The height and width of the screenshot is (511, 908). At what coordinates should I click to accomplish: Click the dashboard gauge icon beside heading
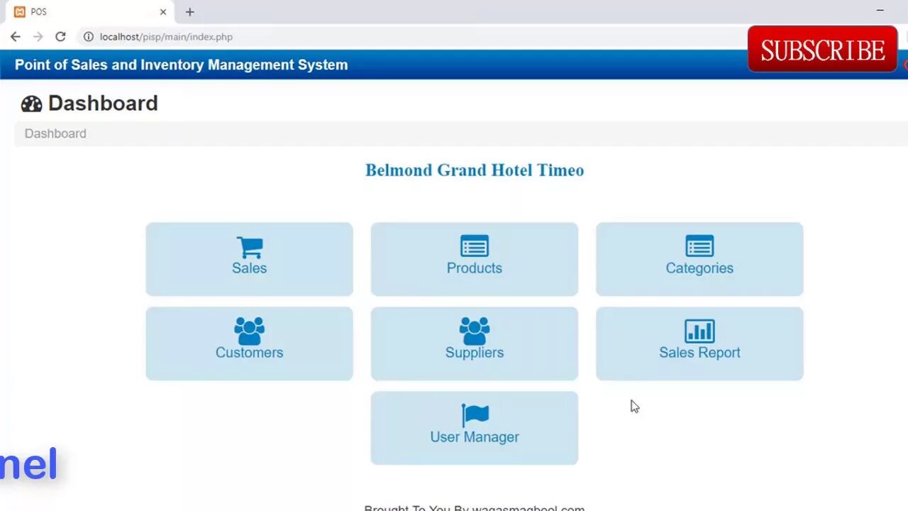[x=31, y=104]
